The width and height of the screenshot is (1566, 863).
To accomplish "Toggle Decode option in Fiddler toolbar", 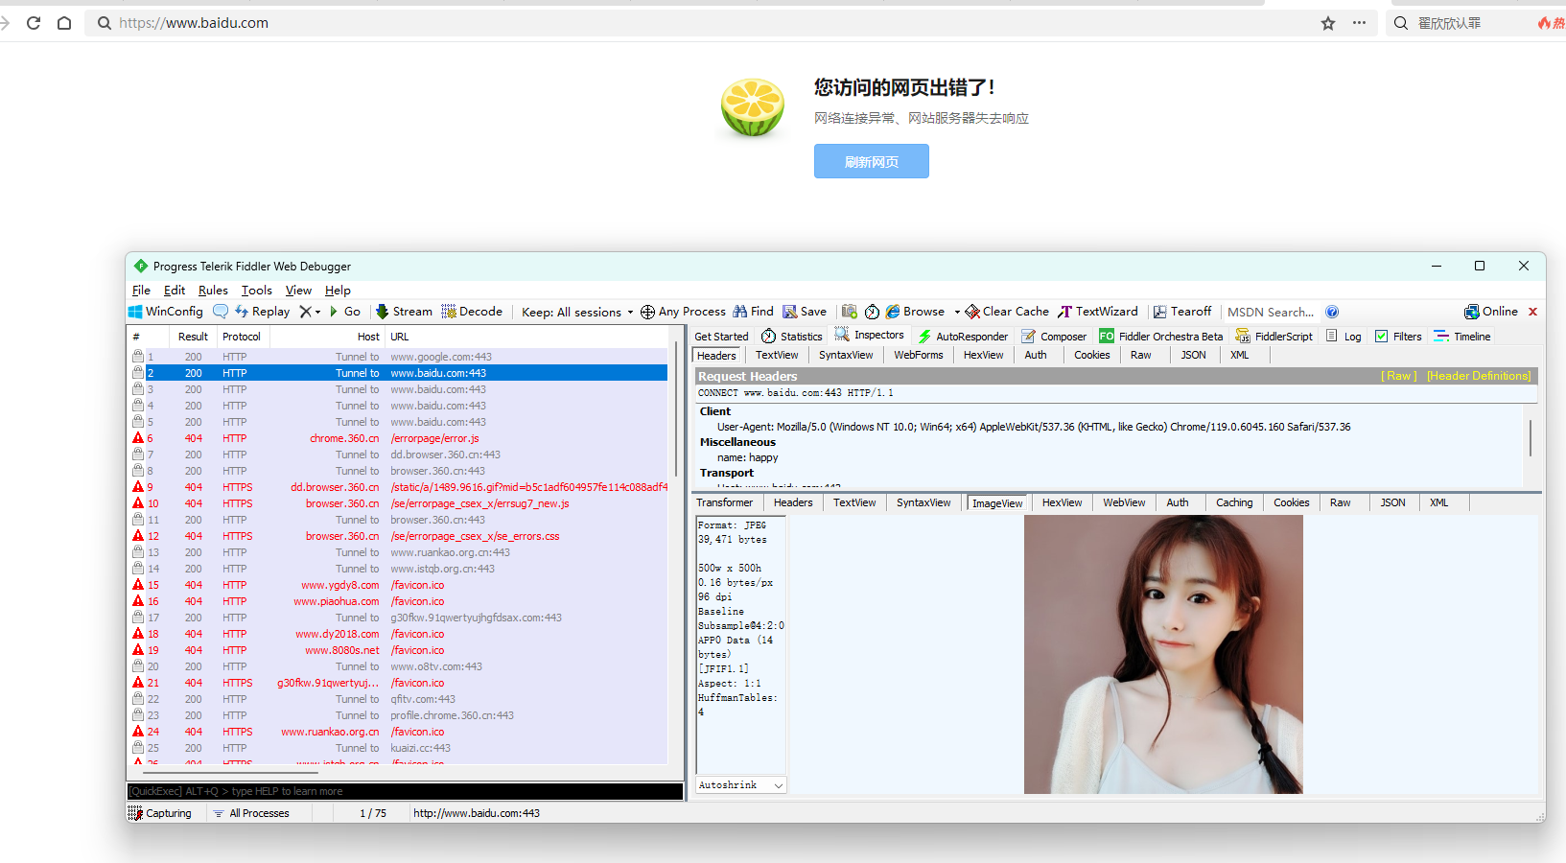I will [x=472, y=312].
